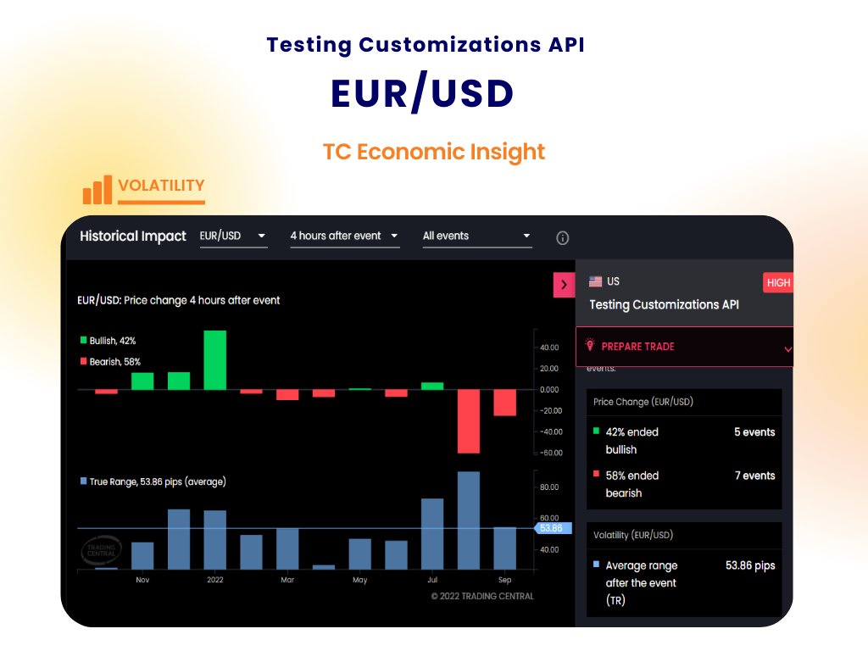Click the HIGH impact badge
Viewport: 868px width, 651px height.
tap(778, 283)
